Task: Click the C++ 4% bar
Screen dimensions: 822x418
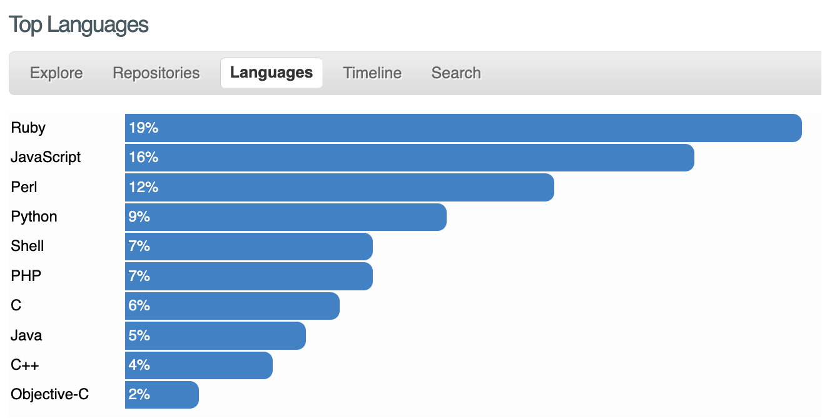Action: point(198,365)
